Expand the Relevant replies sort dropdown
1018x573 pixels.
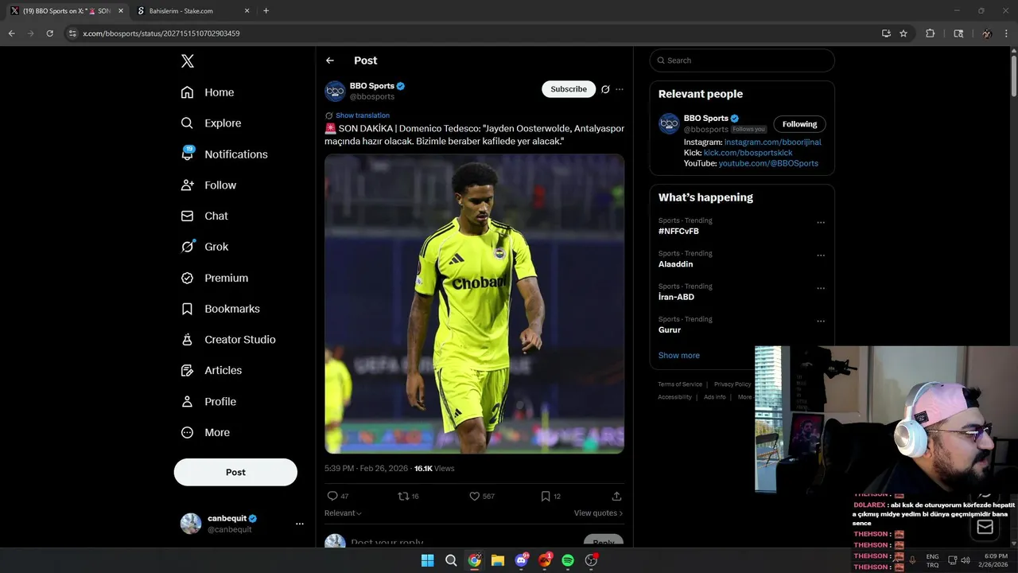[343, 513]
